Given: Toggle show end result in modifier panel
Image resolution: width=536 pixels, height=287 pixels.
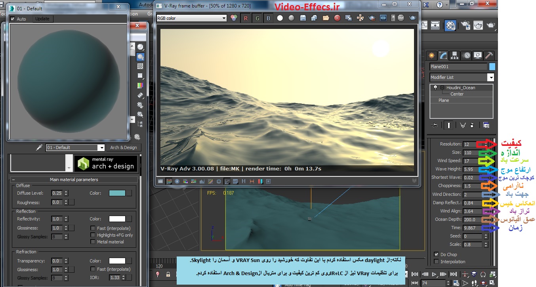Looking at the screenshot, I should [449, 125].
